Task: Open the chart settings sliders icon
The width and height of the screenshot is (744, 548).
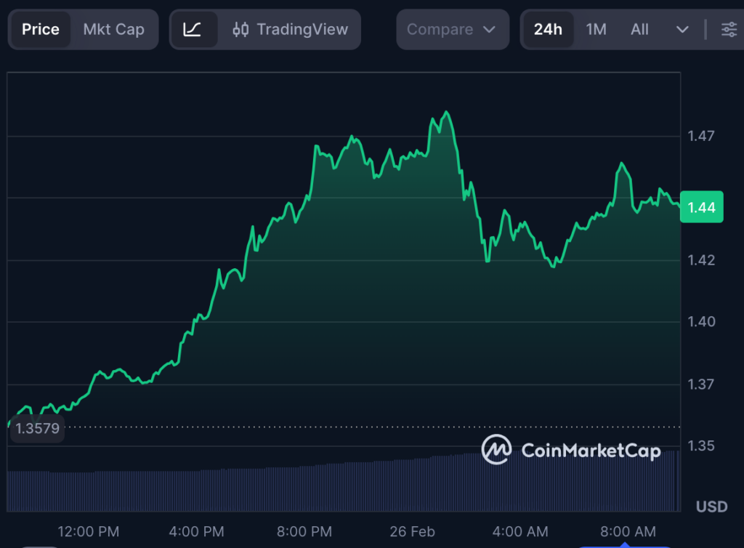Action: click(x=728, y=30)
